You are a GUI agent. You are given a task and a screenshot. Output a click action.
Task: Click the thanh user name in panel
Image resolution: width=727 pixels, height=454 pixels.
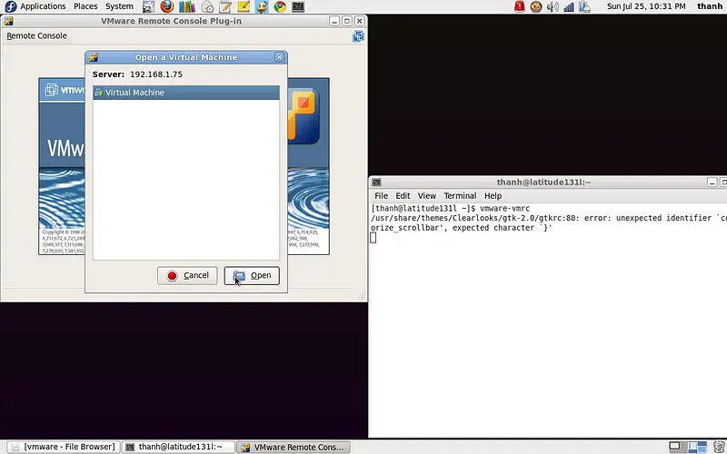pyautogui.click(x=710, y=6)
